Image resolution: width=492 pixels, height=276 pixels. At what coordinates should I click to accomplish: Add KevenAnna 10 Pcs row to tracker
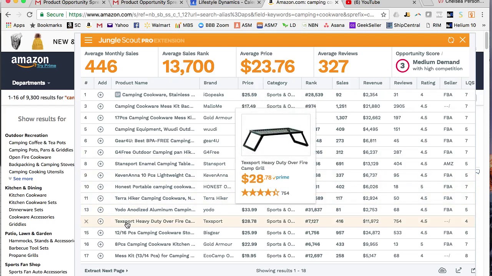pos(100,175)
